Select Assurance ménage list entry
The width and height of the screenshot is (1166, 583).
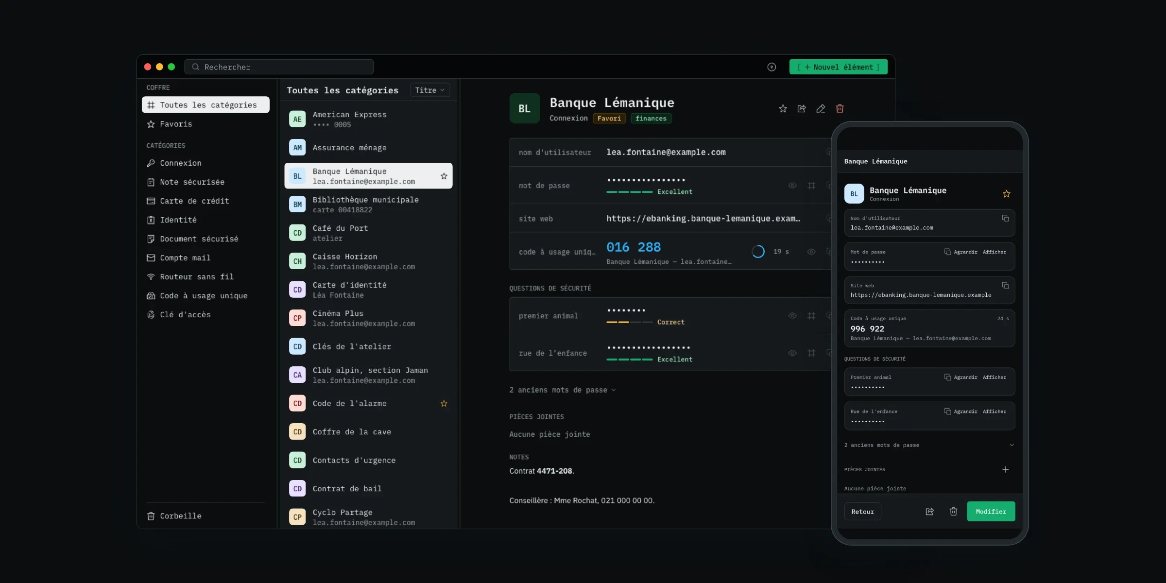tap(368, 147)
